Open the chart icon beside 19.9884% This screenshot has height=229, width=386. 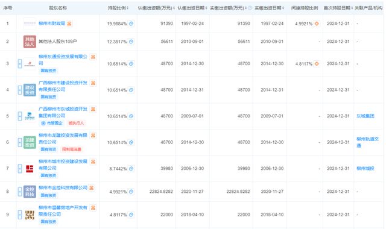tap(131, 24)
